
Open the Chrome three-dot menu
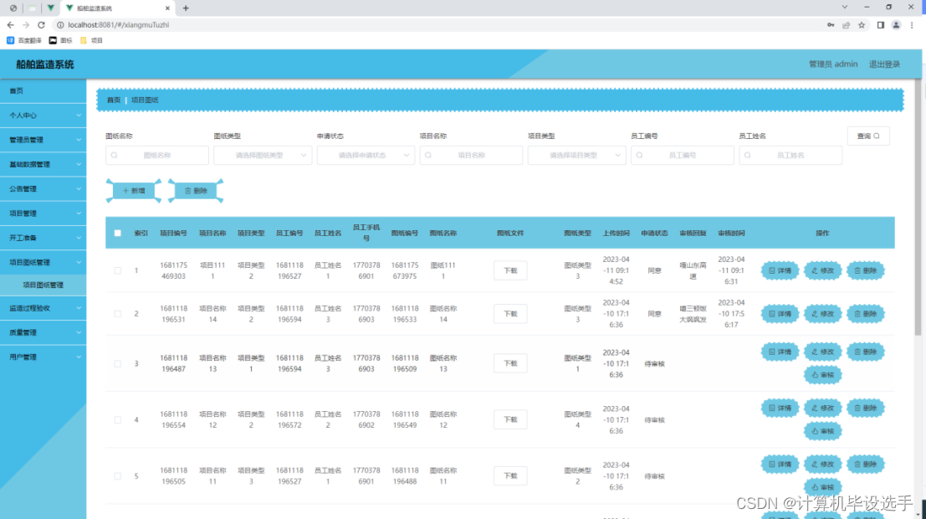pos(912,25)
